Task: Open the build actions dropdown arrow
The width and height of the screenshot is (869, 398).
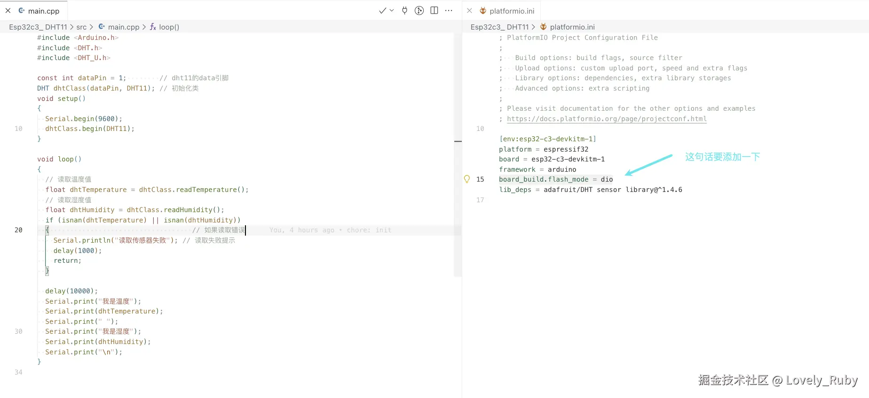Action: 392,10
